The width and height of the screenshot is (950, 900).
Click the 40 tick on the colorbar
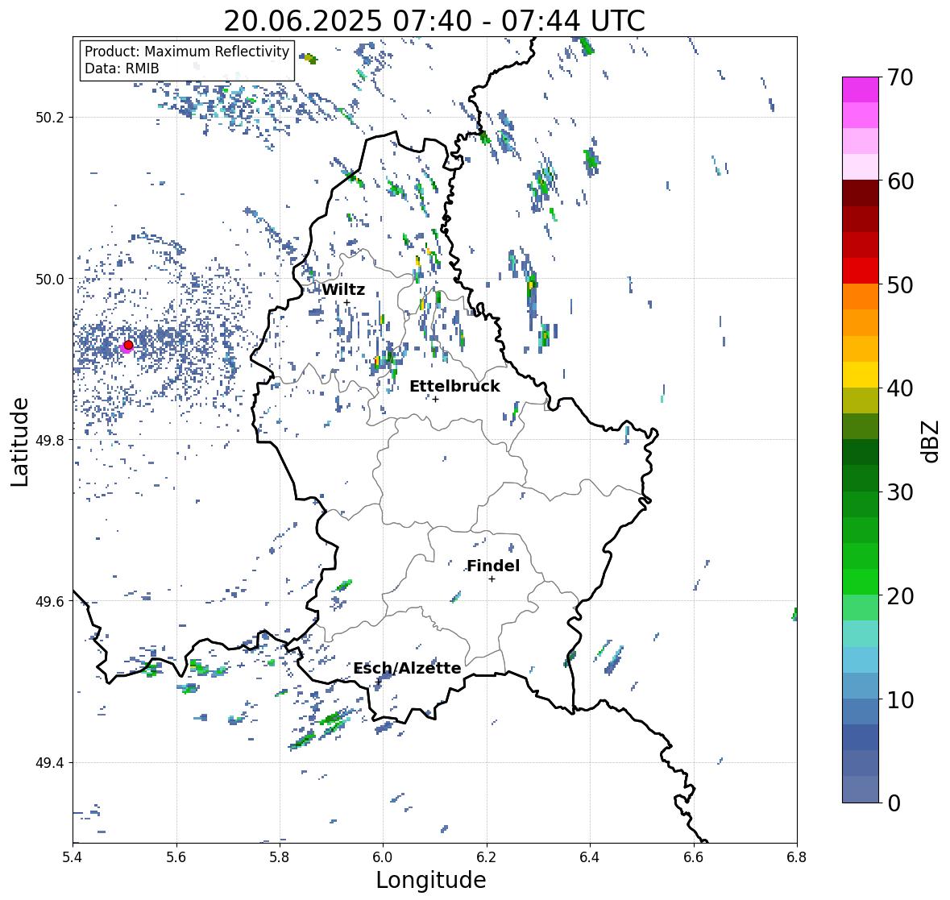900,388
